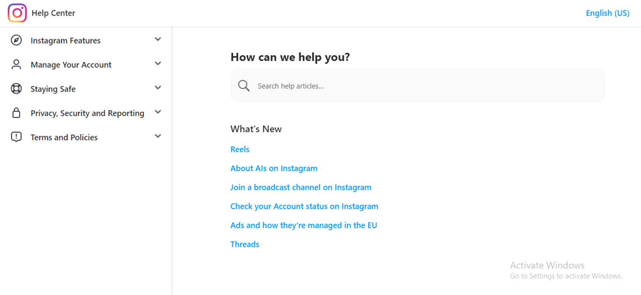The height and width of the screenshot is (295, 641).
Task: Open the About AIs on Instagram link
Action: 274,168
